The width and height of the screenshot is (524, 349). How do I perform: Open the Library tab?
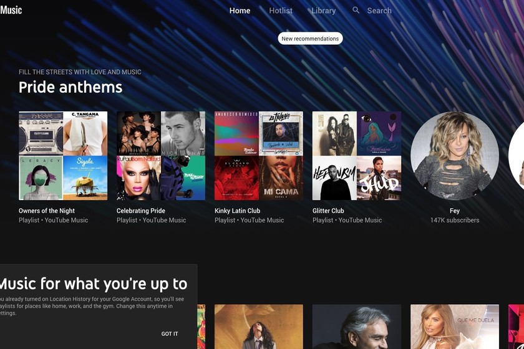click(324, 11)
